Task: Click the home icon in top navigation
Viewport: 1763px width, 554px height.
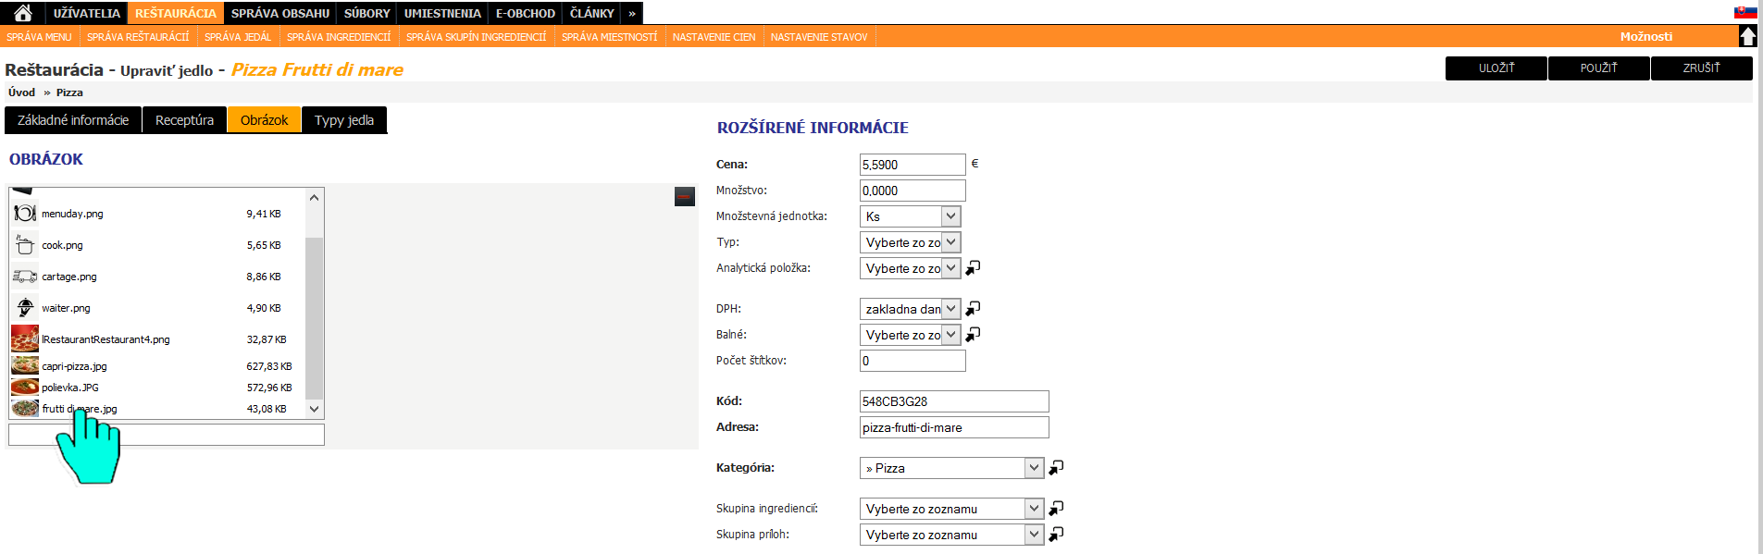Action: 23,13
